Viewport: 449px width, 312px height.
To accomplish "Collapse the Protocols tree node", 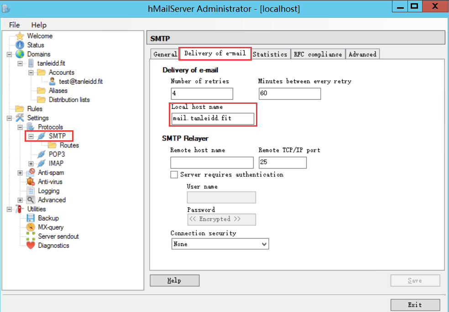I will pos(20,127).
